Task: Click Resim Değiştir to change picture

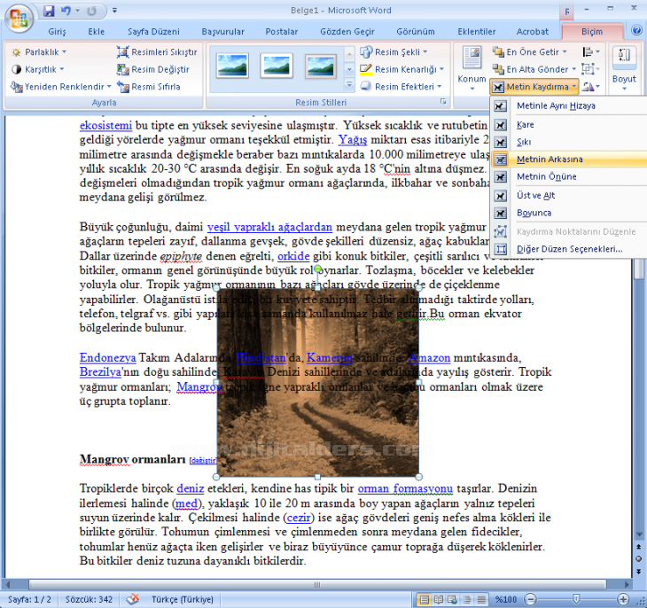Action: [x=152, y=69]
